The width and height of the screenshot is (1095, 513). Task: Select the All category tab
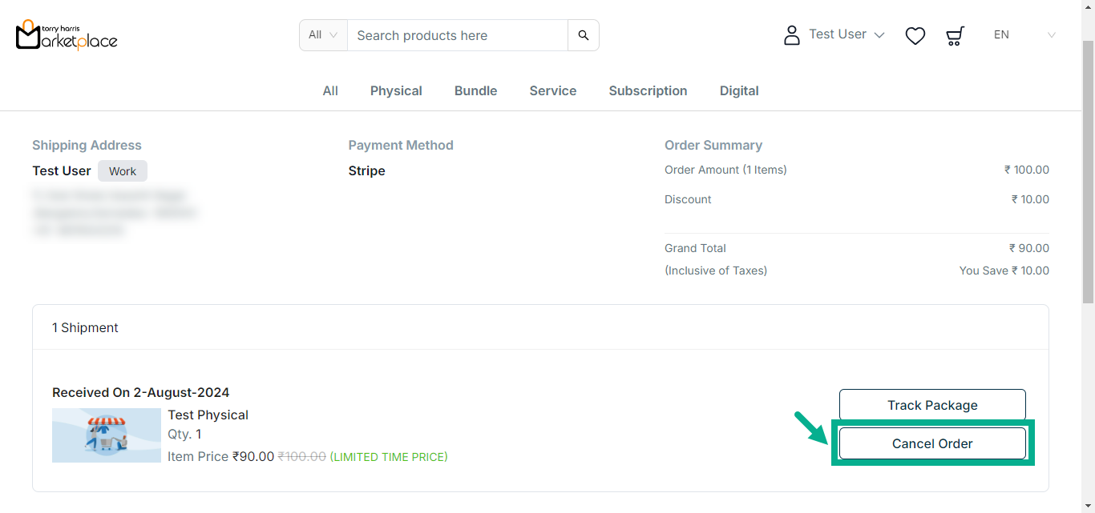pyautogui.click(x=330, y=91)
